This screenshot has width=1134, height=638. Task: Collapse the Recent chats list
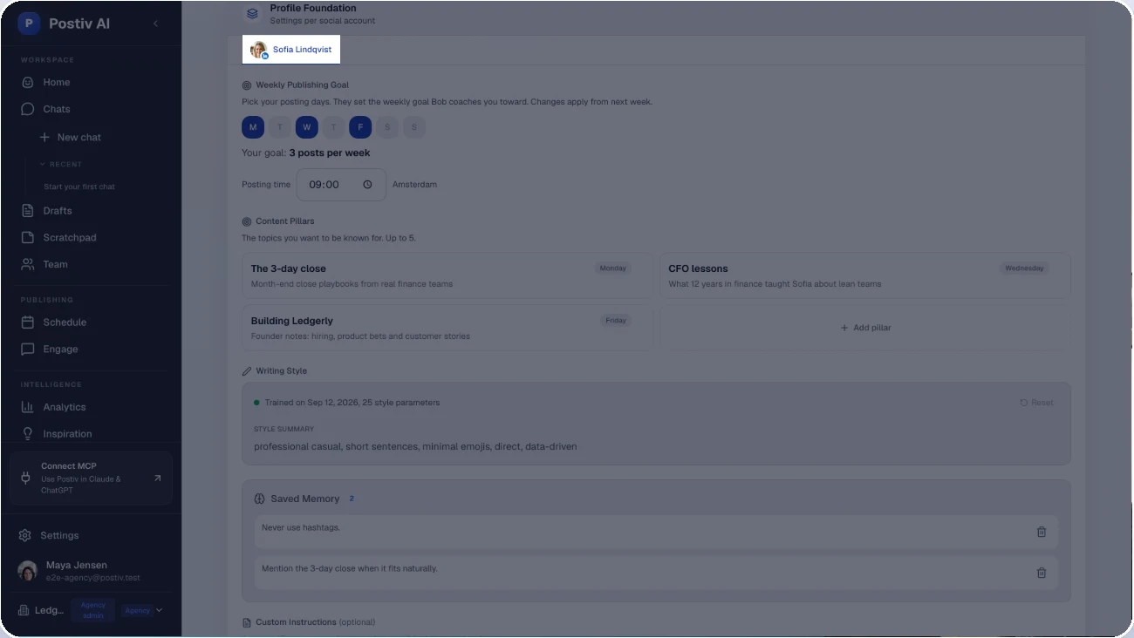point(61,164)
